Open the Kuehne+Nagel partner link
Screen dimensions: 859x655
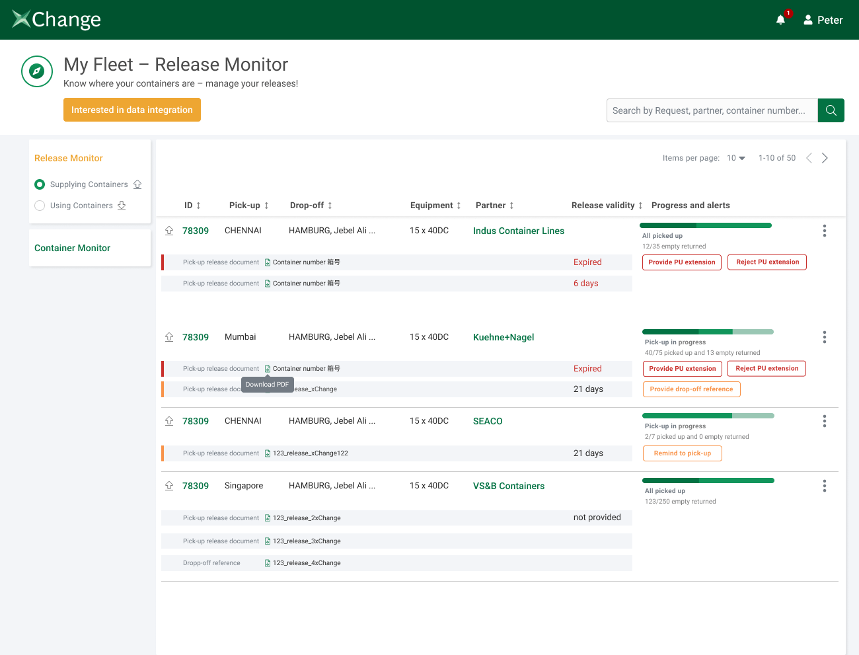click(x=504, y=337)
